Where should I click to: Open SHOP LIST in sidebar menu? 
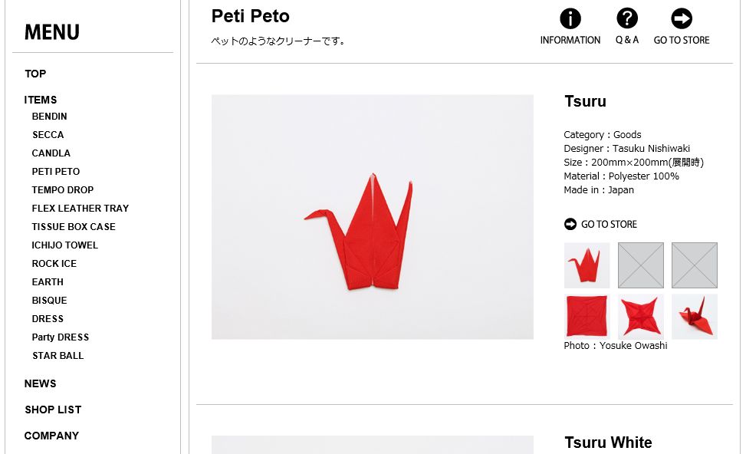pos(53,410)
